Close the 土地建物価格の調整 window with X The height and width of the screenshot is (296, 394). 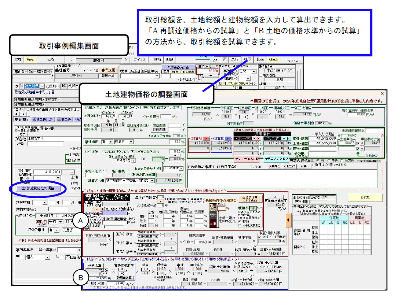pyautogui.click(x=382, y=93)
